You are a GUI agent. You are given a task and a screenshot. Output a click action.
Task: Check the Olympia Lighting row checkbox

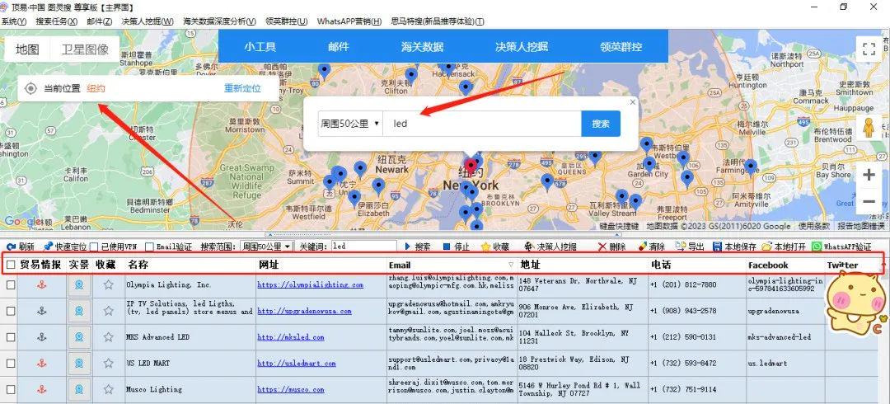pyautogui.click(x=11, y=284)
